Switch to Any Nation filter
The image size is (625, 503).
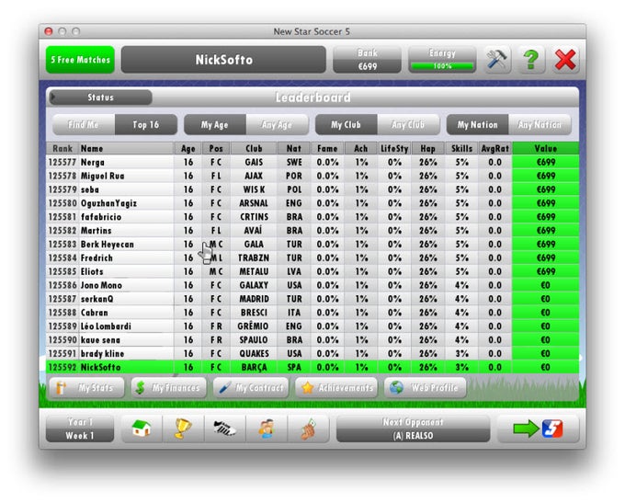tap(540, 124)
